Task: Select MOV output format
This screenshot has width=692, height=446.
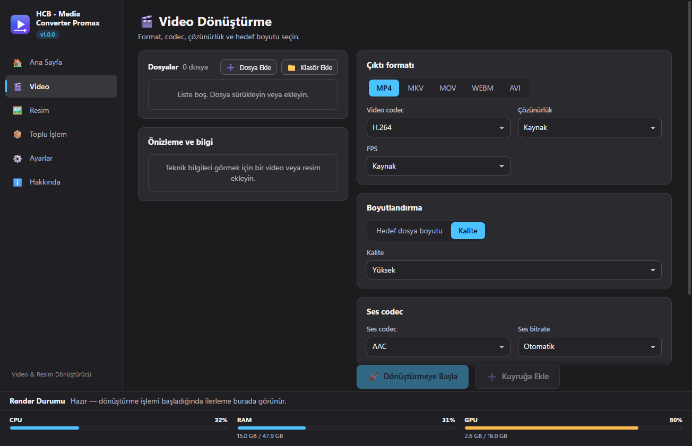Action: coord(448,88)
